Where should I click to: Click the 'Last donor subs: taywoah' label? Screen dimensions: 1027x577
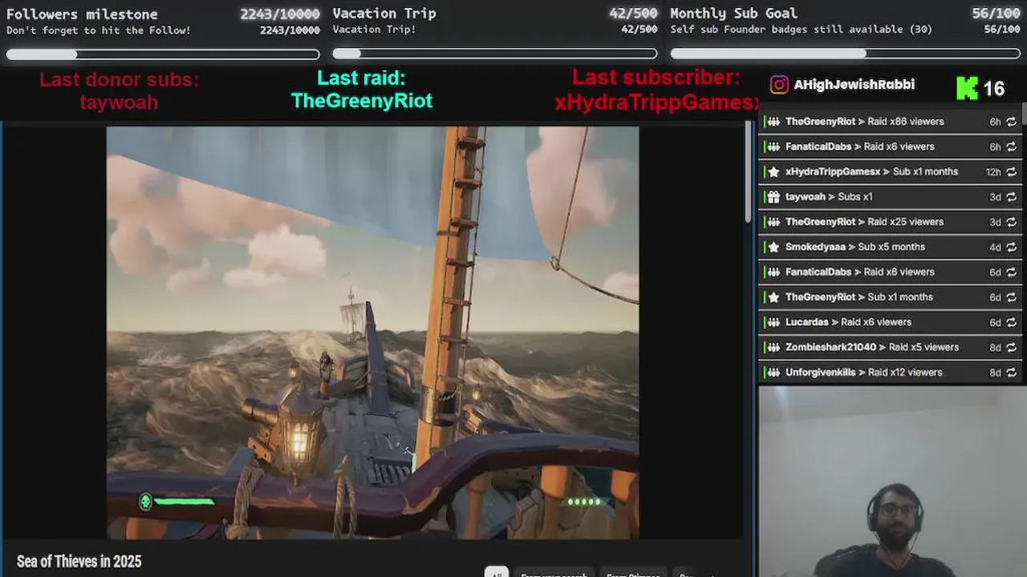(x=119, y=91)
